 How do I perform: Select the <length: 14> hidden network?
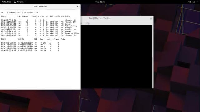[x=70, y=22]
